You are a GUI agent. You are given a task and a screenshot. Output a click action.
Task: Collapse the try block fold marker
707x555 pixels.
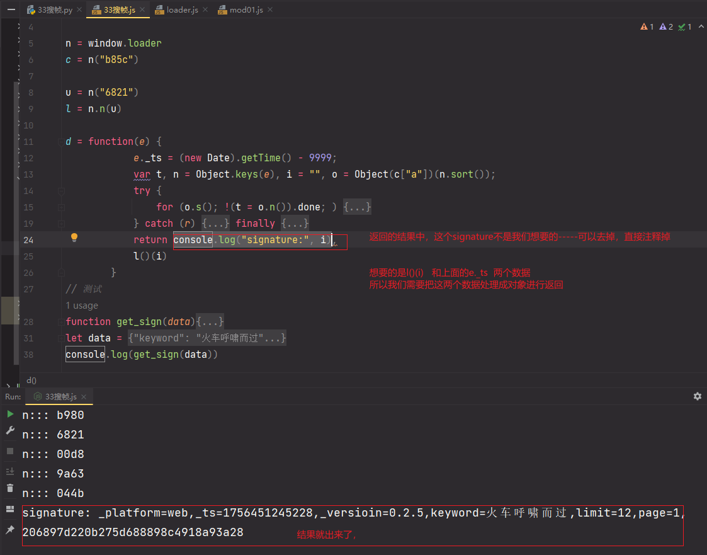[61, 191]
